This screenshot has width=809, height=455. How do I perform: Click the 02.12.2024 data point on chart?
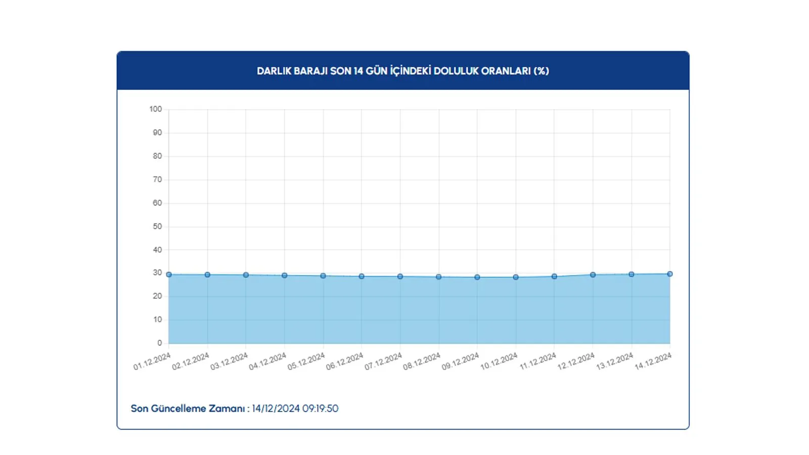coord(207,275)
